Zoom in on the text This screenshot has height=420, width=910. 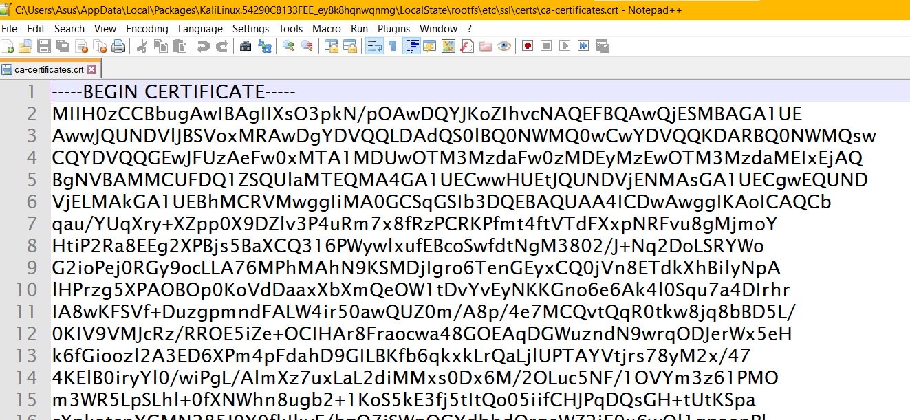(x=289, y=46)
